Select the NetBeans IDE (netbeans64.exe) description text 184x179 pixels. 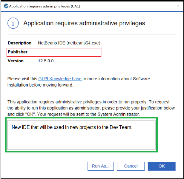click(69, 43)
